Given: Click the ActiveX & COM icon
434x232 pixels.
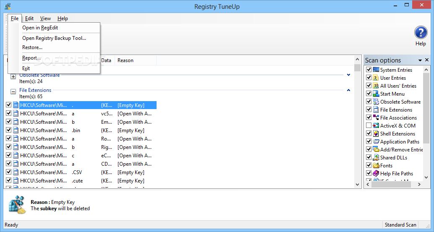Looking at the screenshot, I should pyautogui.click(x=376, y=125).
